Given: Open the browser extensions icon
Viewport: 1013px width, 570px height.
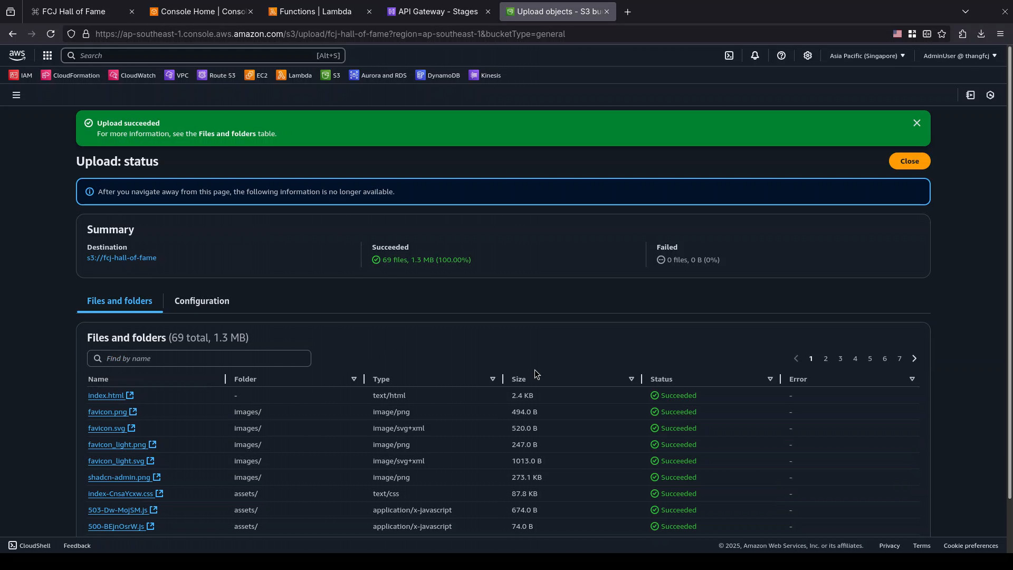Looking at the screenshot, I should 962,34.
